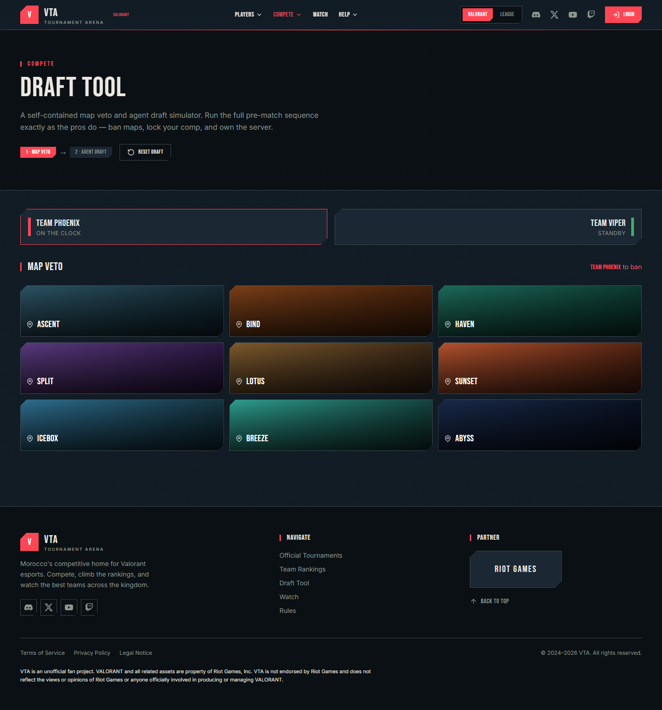Open Rules footer link
This screenshot has height=710, width=662.
coord(288,611)
